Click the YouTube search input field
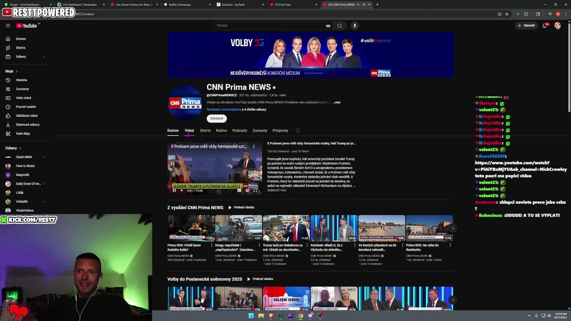Screen dimensions: 571x321 click(x=270, y=26)
